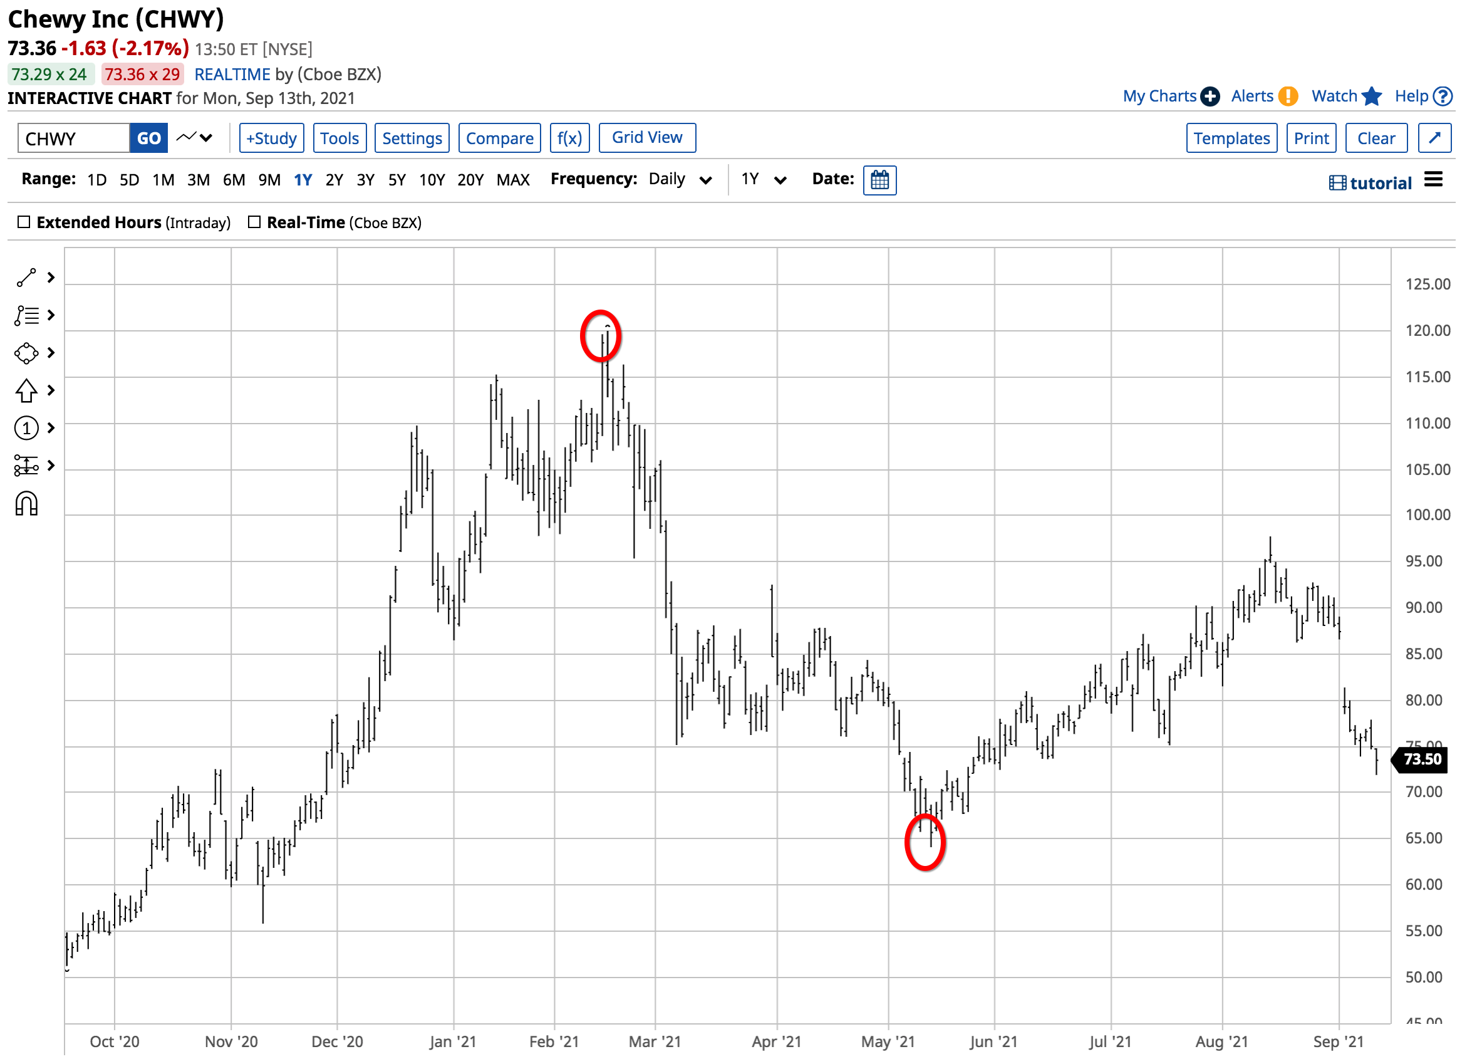Select the 5D range

[x=130, y=180]
